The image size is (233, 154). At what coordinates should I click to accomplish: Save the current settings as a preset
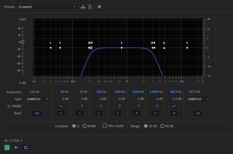click(x=83, y=6)
